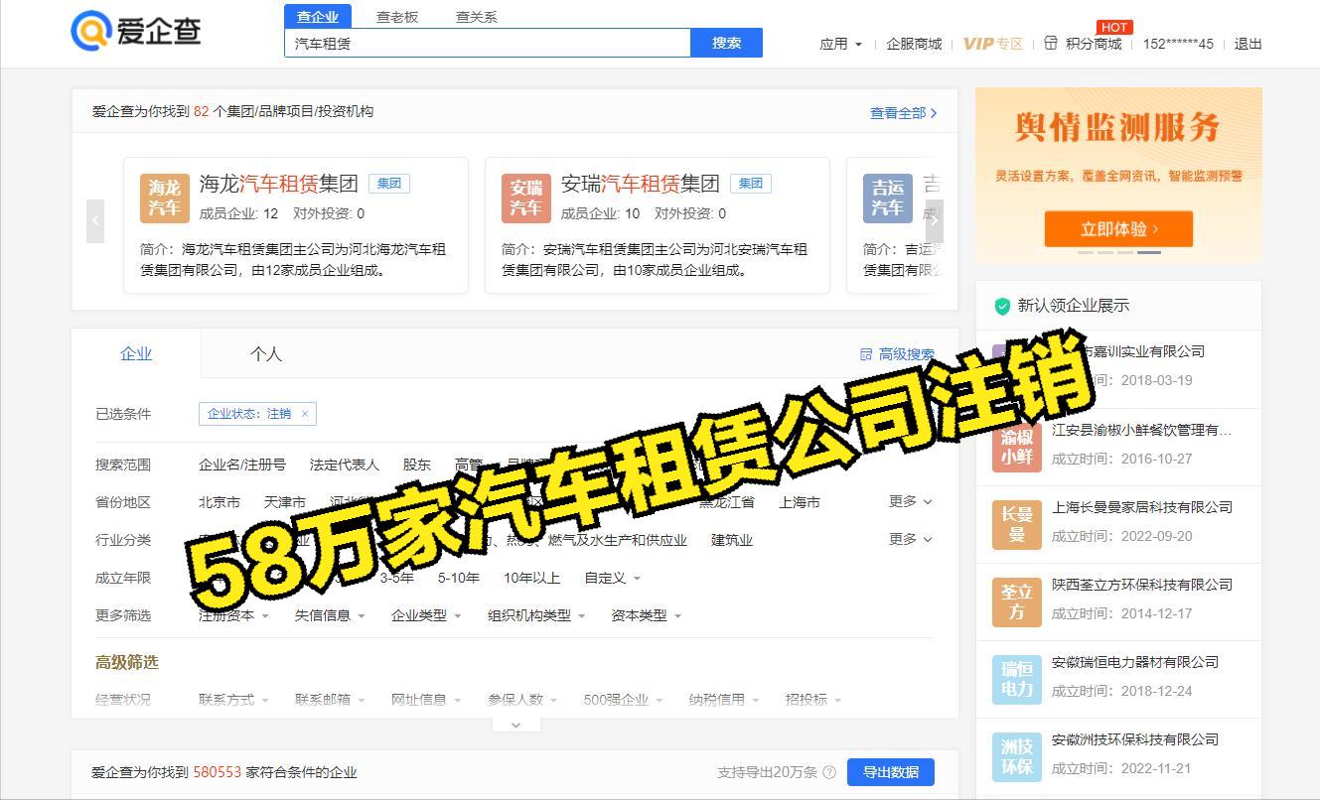The width and height of the screenshot is (1320, 800).
Task: Expand the 应用 menu dropdown
Action: tap(840, 44)
